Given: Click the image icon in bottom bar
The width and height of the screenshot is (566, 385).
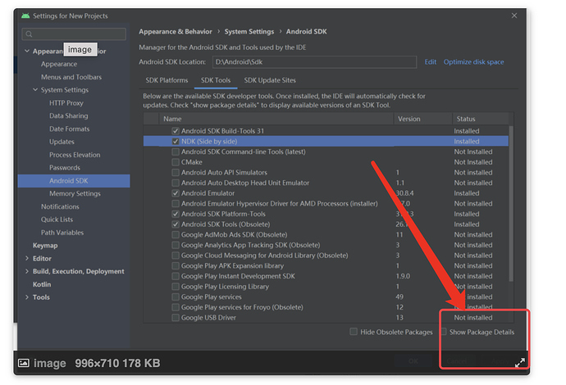Looking at the screenshot, I should (23, 363).
